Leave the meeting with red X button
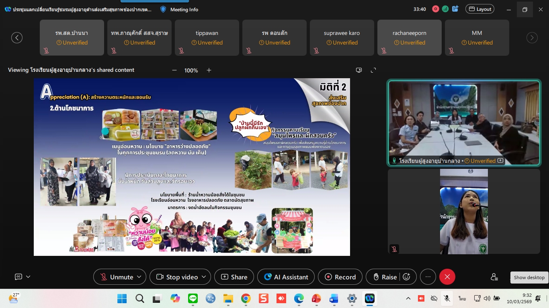The image size is (549, 308). click(447, 277)
